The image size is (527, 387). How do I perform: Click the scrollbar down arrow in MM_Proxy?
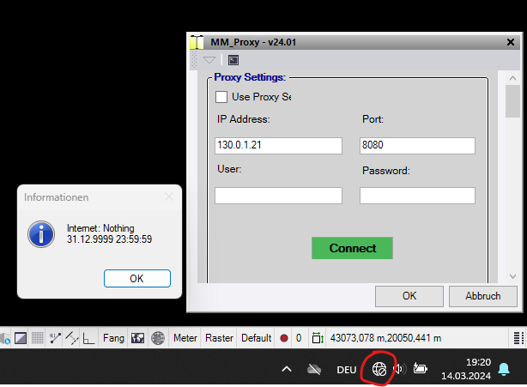[x=512, y=276]
